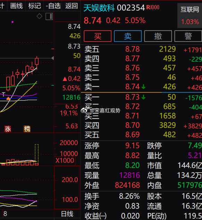
Task: Select 买四 price 8.70
Action: pyautogui.click(x=132, y=125)
